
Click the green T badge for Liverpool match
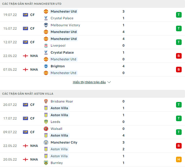[179, 42]
